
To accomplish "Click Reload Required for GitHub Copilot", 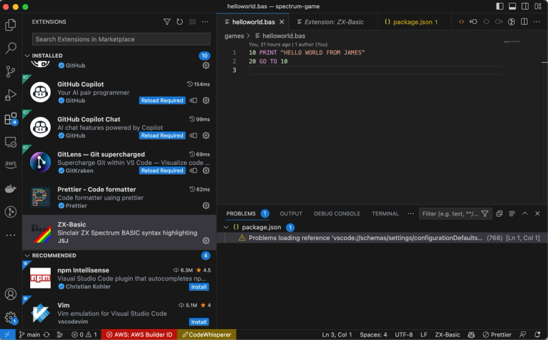I will click(162, 101).
